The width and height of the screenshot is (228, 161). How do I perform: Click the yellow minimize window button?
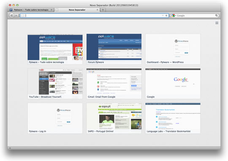[14, 5]
